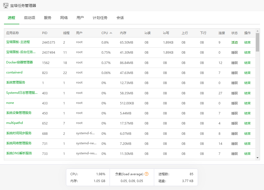Click the 进程数 value 85

click(x=191, y=174)
